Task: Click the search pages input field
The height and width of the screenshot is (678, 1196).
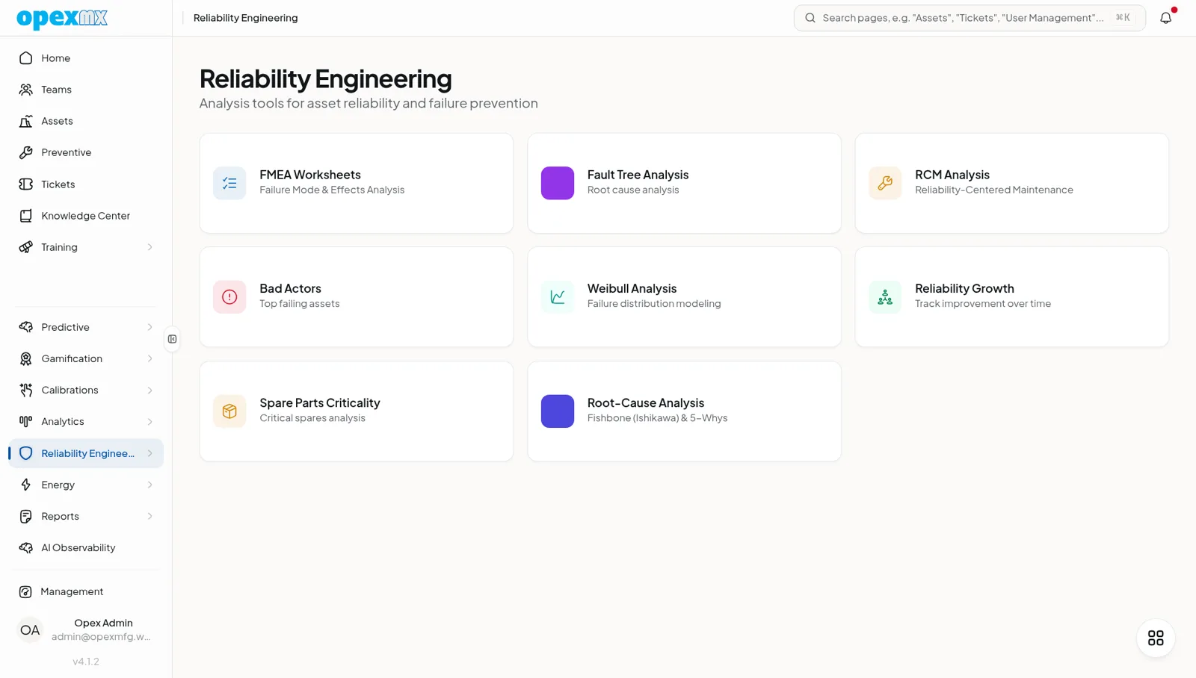Action: click(x=970, y=18)
